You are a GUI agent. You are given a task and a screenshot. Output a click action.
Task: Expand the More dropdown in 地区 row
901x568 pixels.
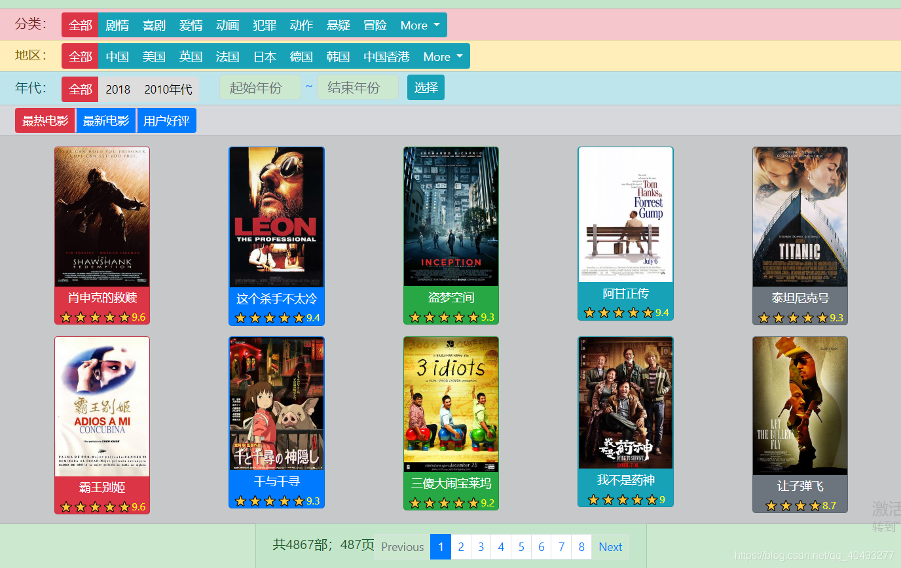(443, 56)
